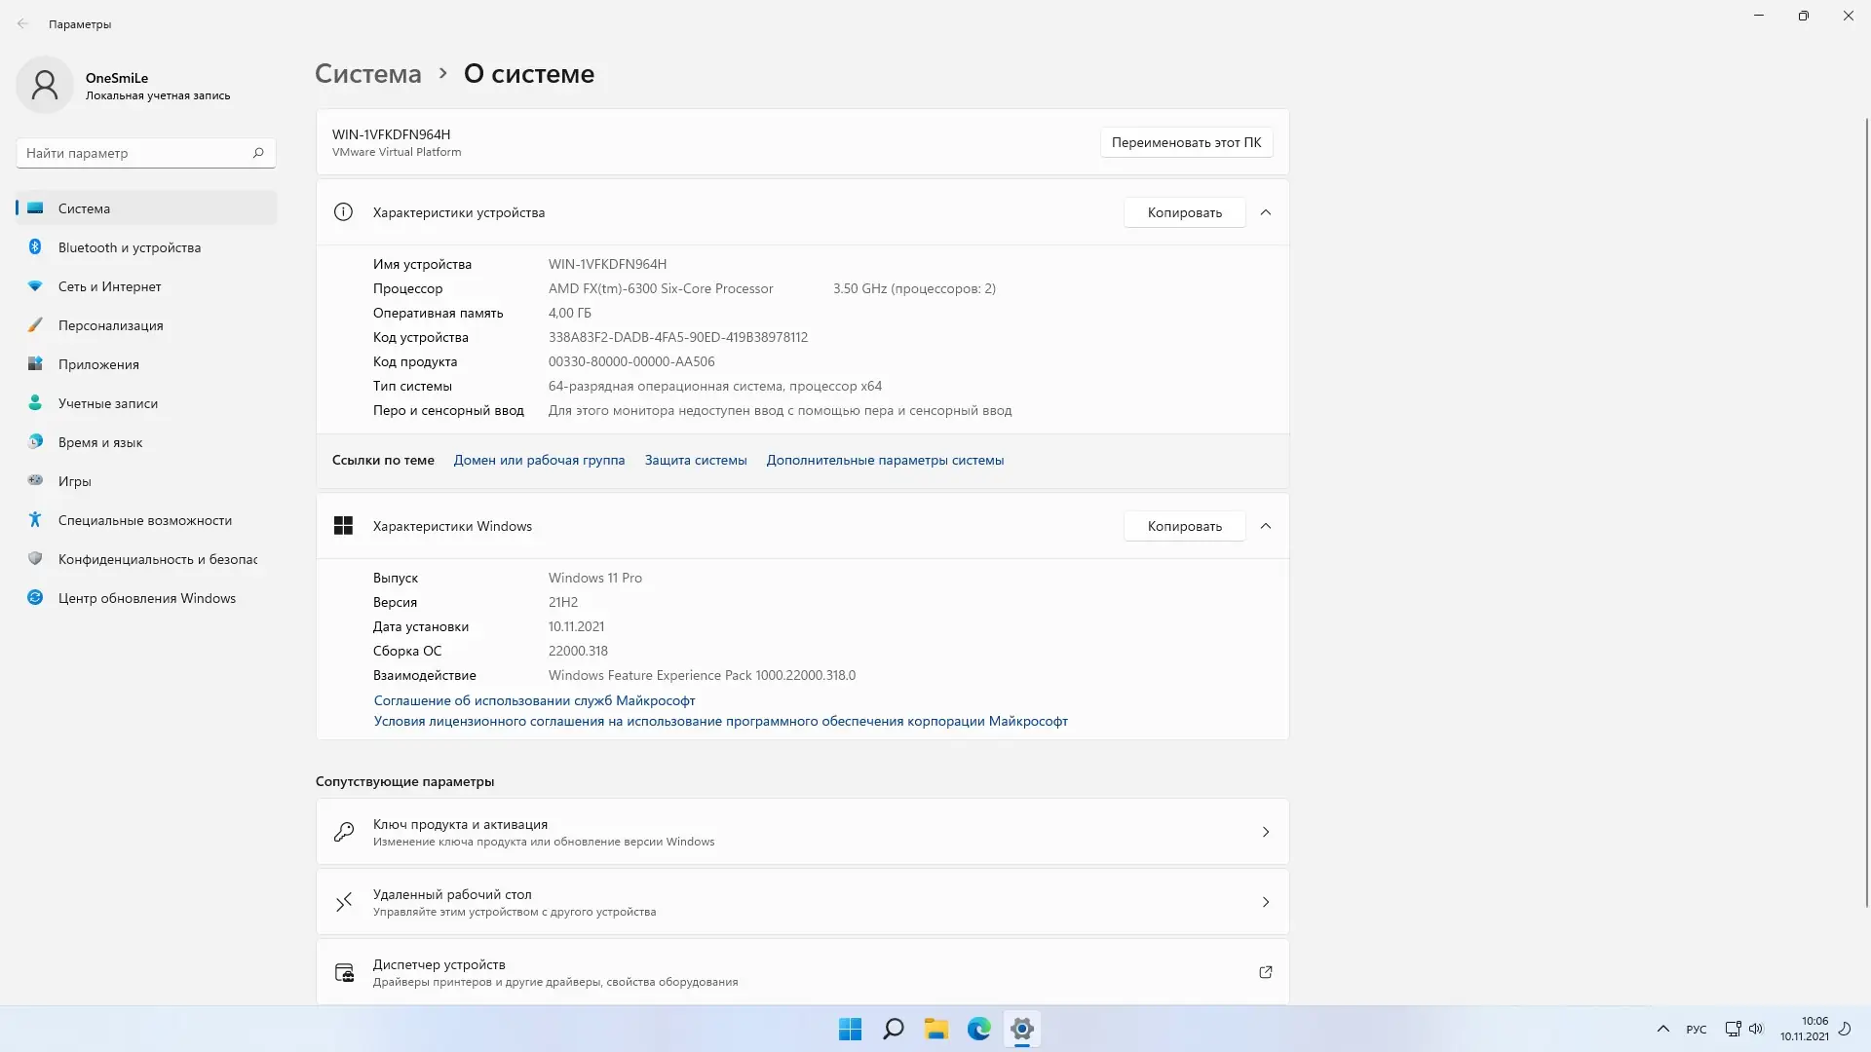Click the back arrow in title bar

coord(23,24)
